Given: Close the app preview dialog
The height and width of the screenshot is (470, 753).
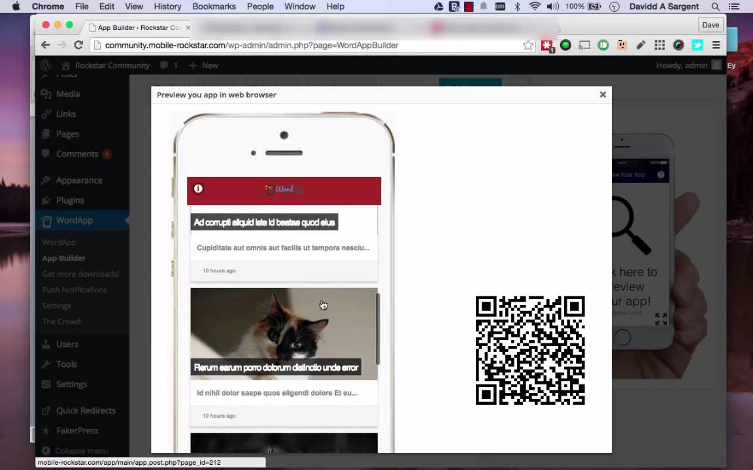Looking at the screenshot, I should pyautogui.click(x=603, y=95).
